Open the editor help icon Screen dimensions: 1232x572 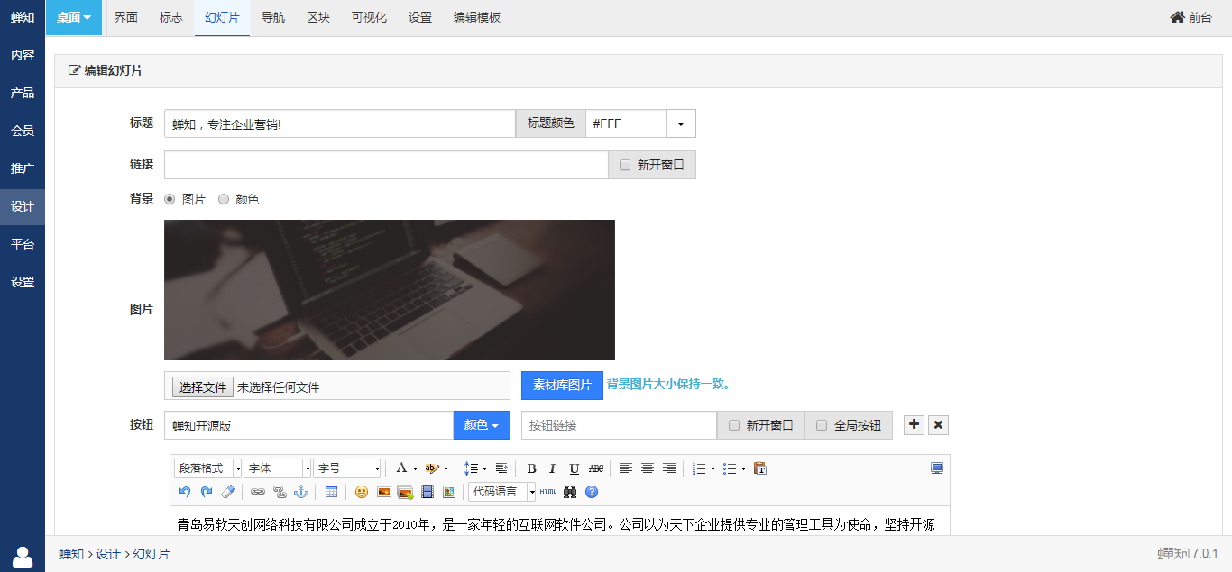click(x=592, y=492)
